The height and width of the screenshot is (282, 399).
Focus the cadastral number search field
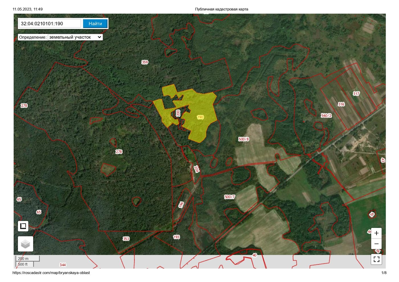tap(50, 24)
